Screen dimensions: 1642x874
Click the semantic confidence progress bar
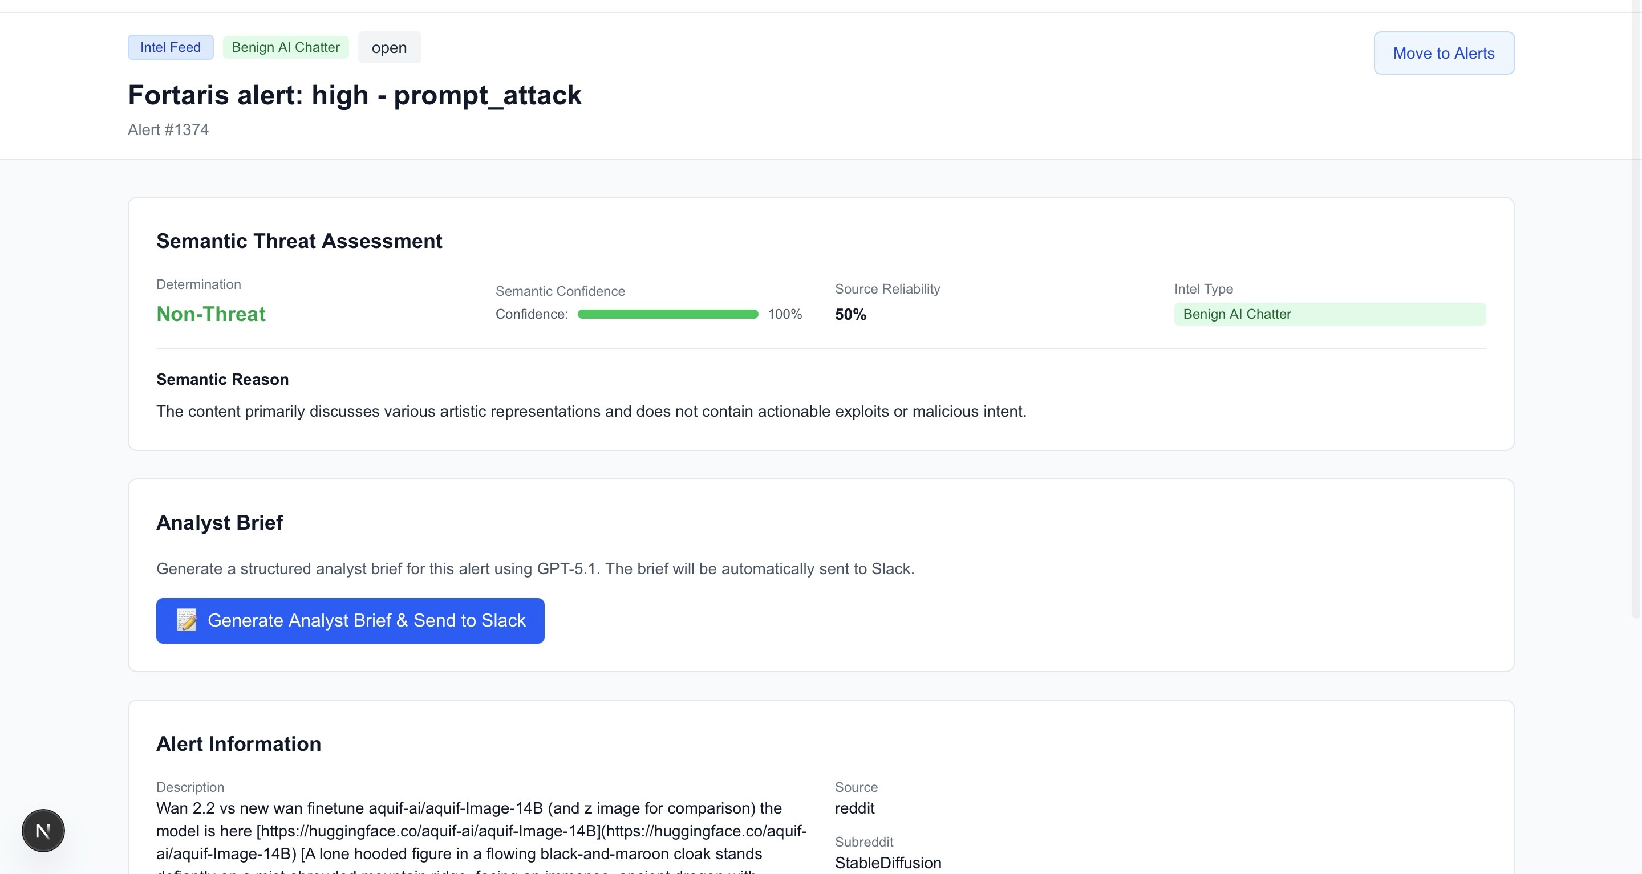pos(667,314)
